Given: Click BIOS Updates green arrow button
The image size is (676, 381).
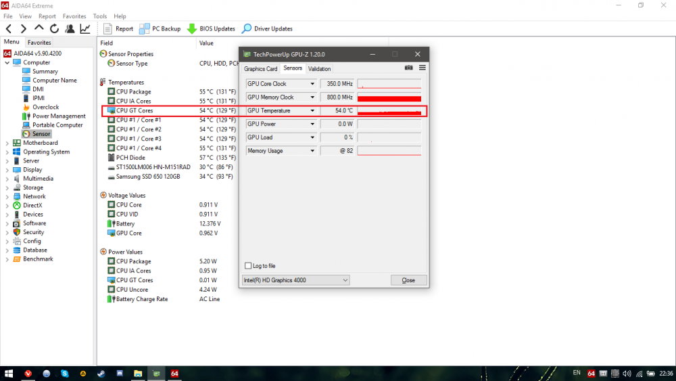Looking at the screenshot, I should [x=211, y=29].
